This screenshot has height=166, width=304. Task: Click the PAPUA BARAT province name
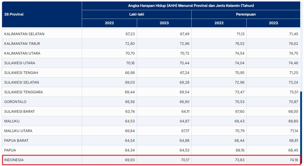16,141
